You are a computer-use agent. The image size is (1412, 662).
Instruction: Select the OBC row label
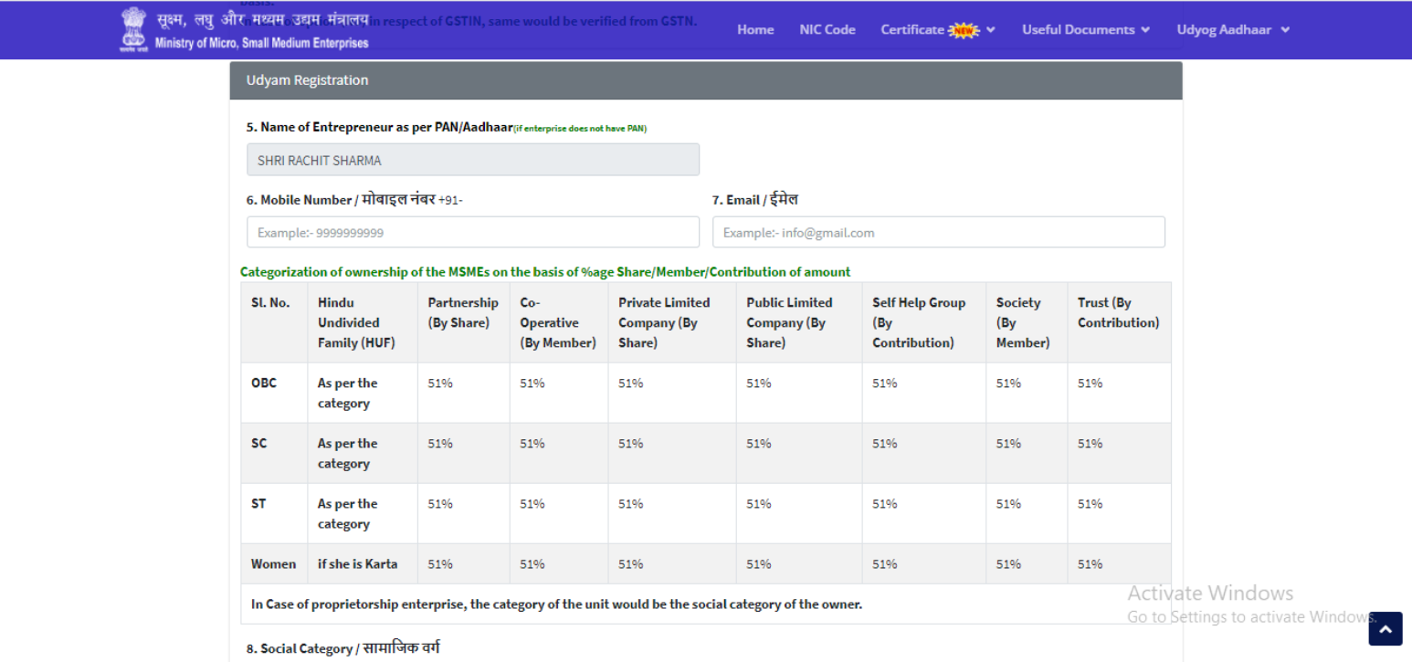point(264,384)
